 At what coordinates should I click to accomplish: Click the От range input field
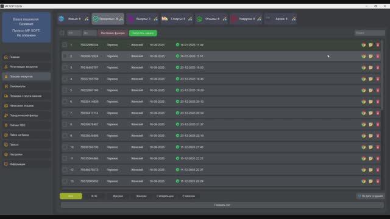(74, 33)
